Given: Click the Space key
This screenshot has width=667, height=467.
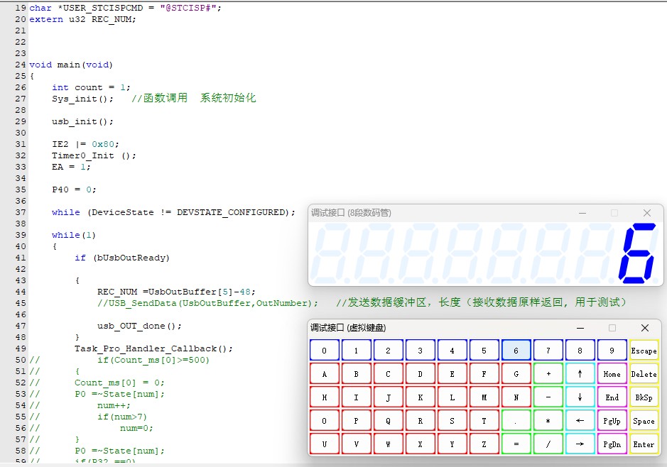Looking at the screenshot, I should point(644,421).
